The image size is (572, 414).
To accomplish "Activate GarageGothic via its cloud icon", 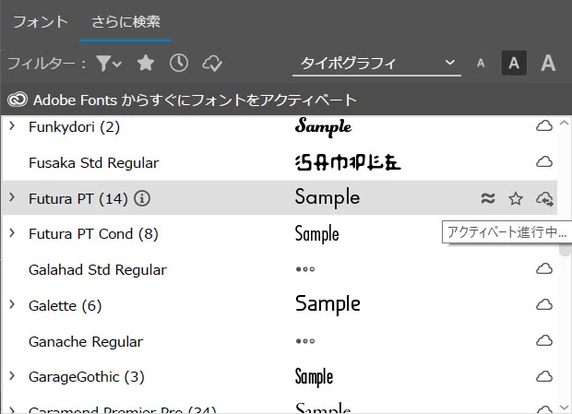I will 544,376.
